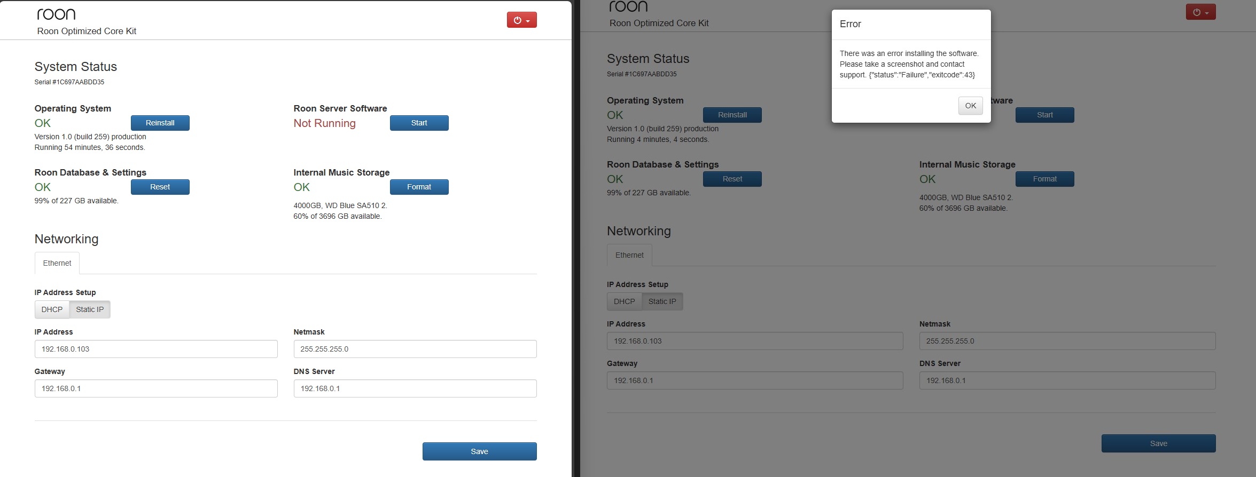1256x477 pixels.
Task: Click the error message text in dialog
Action: (x=909, y=64)
